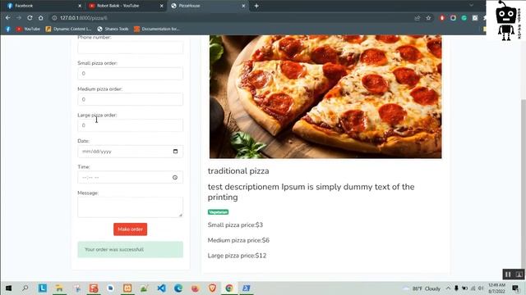Image resolution: width=526 pixels, height=295 pixels.
Task: Open Windows taskbar search
Action: pyautogui.click(x=25, y=288)
